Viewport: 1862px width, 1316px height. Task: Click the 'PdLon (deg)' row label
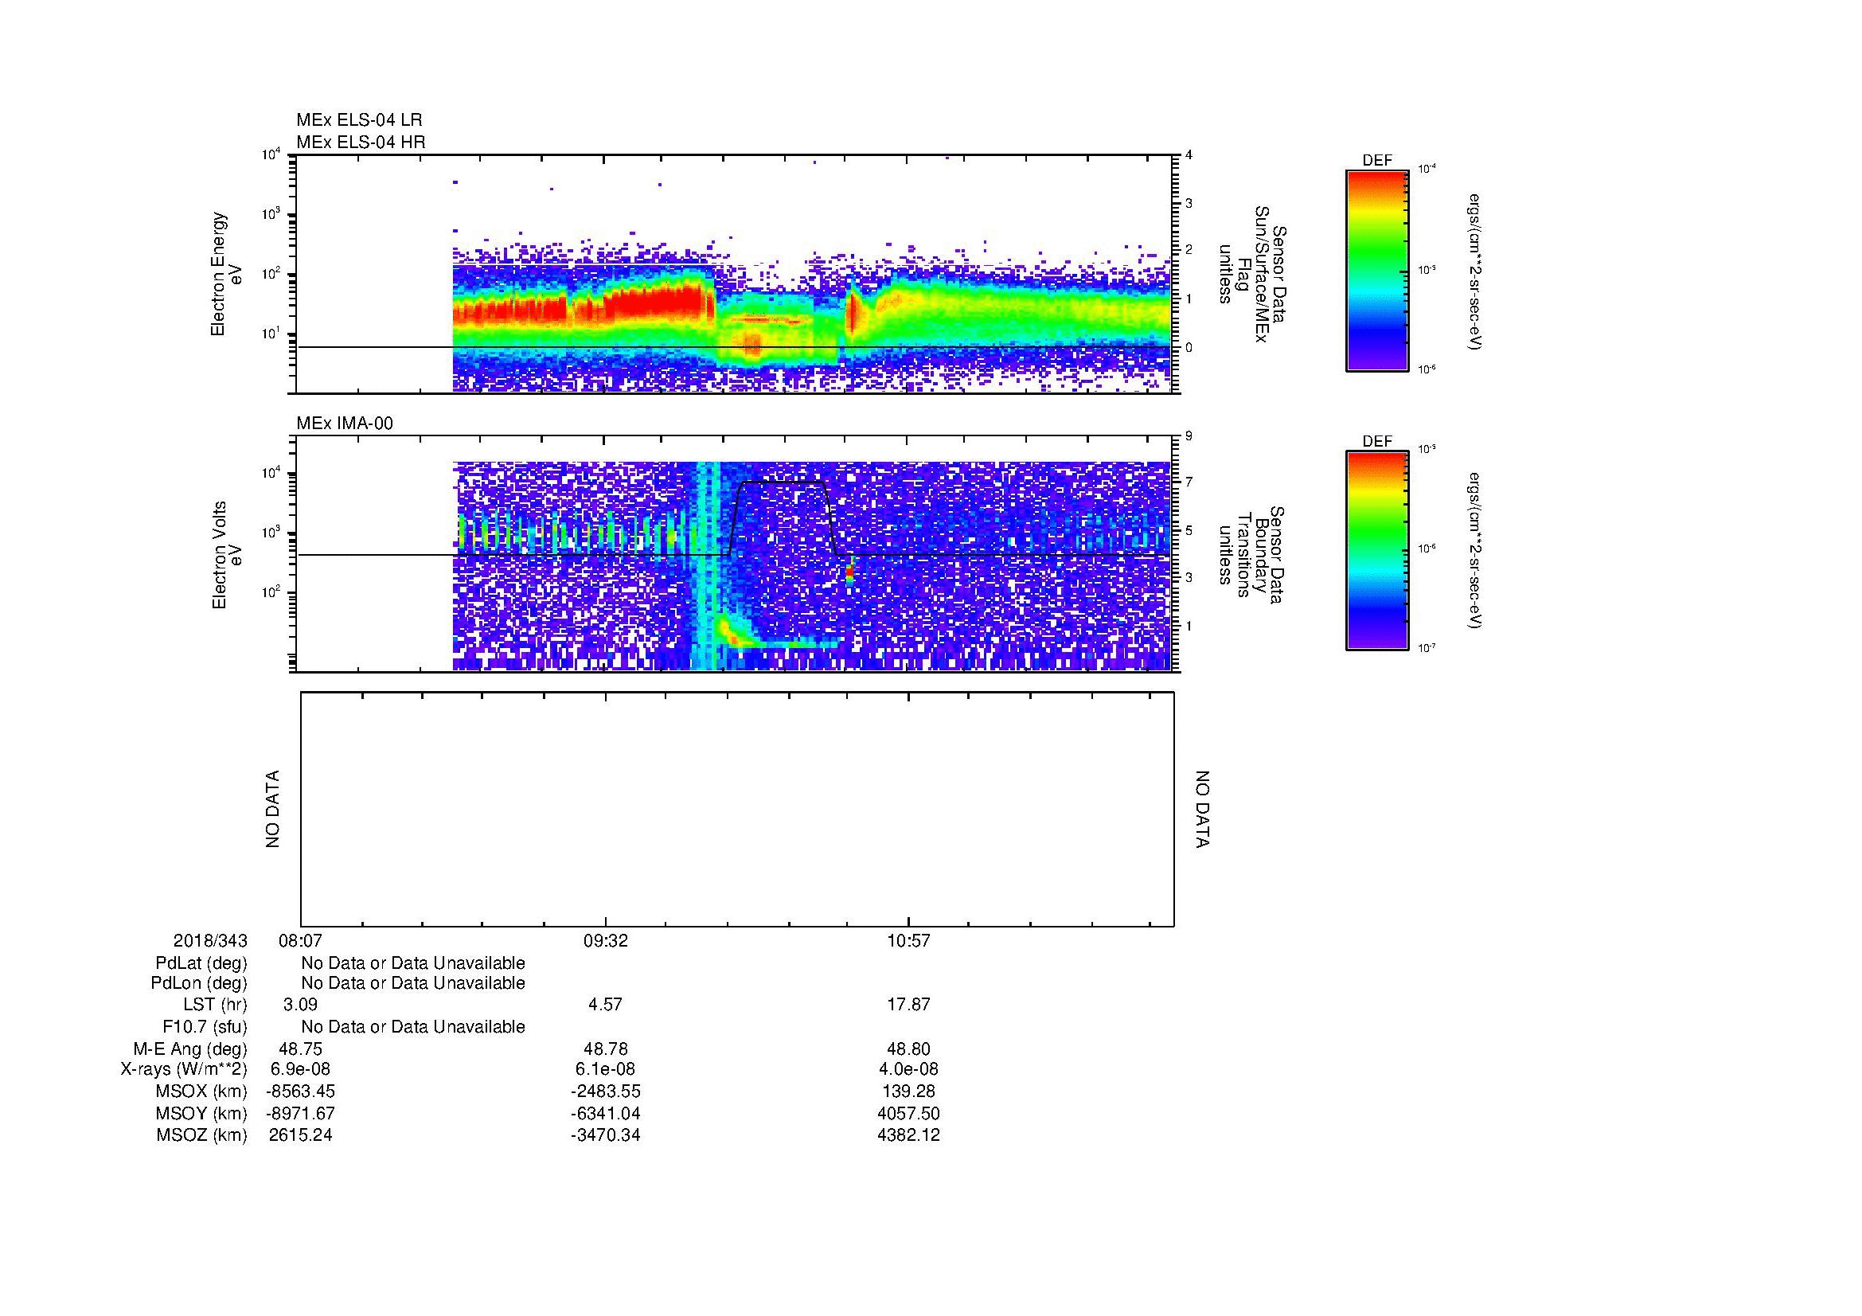click(200, 983)
